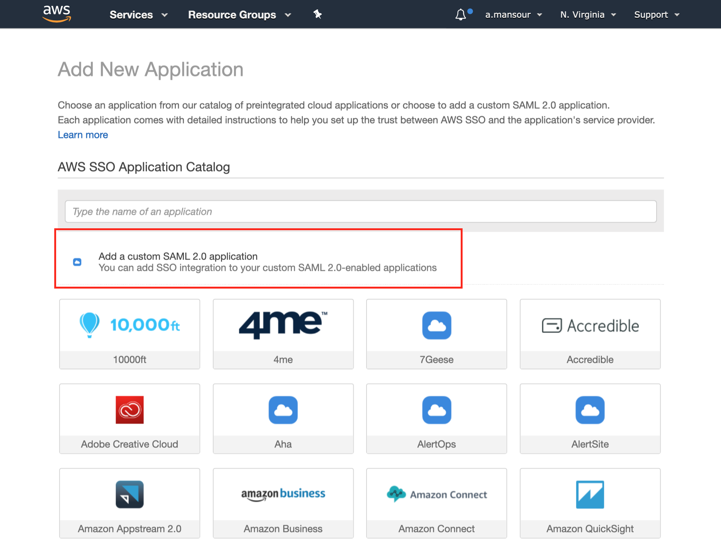Screen dimensions: 721x547
Task: Click the 7Geese cloud icon
Action: (437, 325)
